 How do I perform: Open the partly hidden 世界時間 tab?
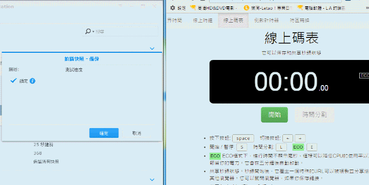175,20
